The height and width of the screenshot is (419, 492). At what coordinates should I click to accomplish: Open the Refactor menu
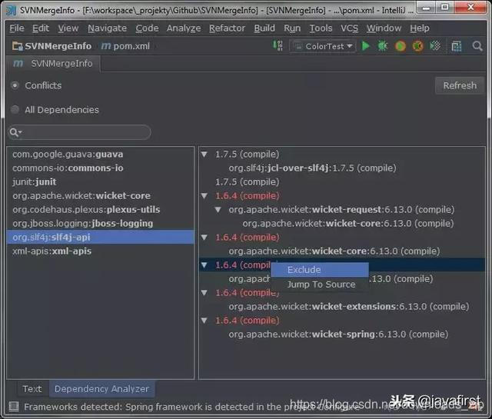pyautogui.click(x=228, y=28)
